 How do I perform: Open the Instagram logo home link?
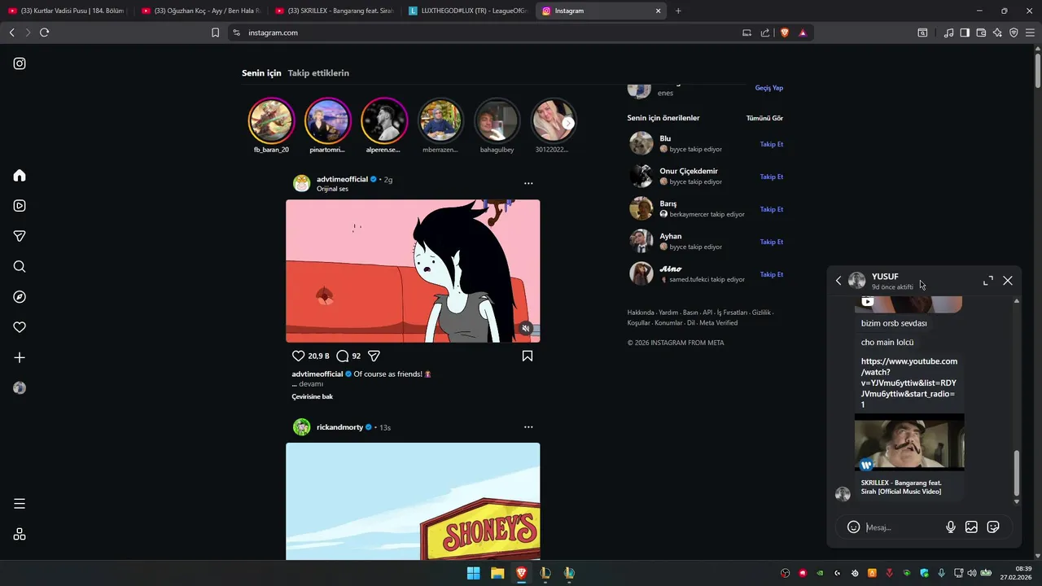(20, 63)
